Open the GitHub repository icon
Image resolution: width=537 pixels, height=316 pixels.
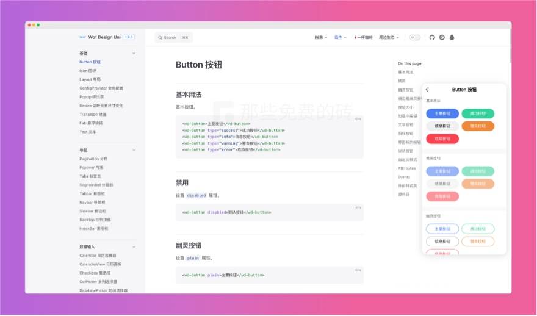pyautogui.click(x=432, y=37)
